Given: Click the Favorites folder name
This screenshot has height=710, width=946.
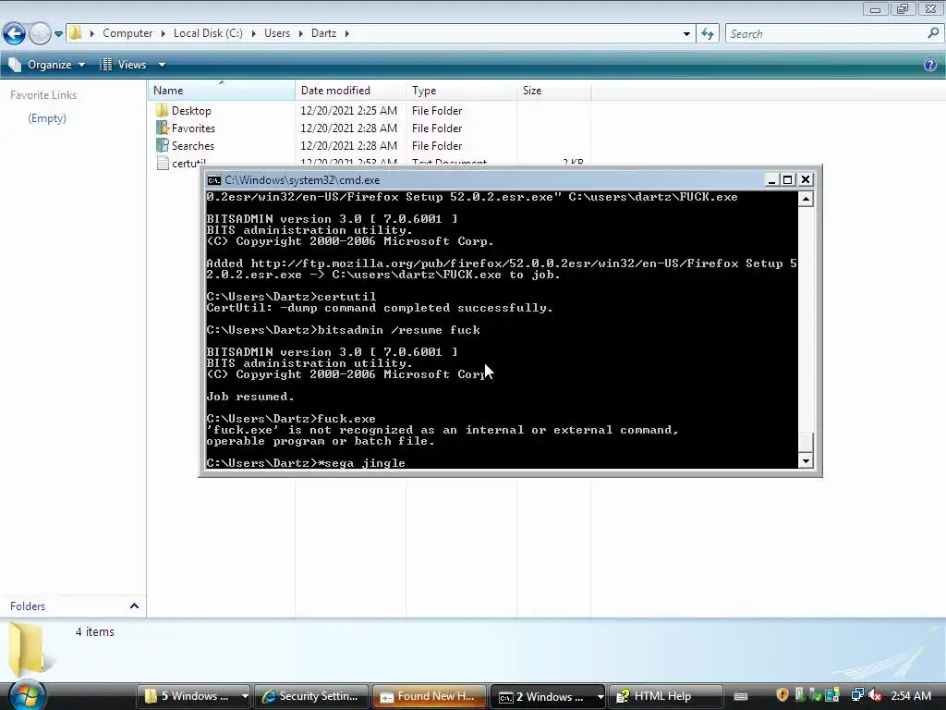Looking at the screenshot, I should 193,128.
